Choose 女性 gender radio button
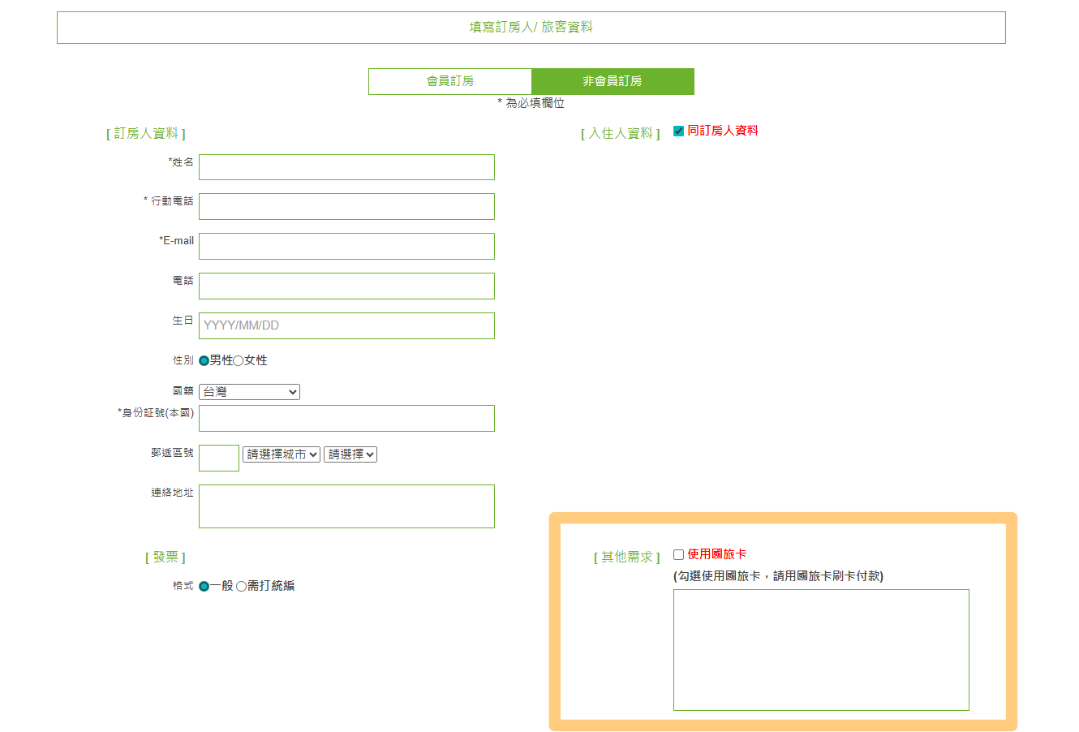 239,361
